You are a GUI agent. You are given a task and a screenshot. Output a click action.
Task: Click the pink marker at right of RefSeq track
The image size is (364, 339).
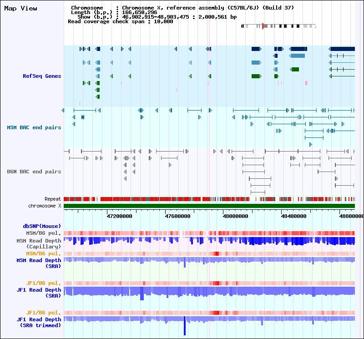(306, 83)
